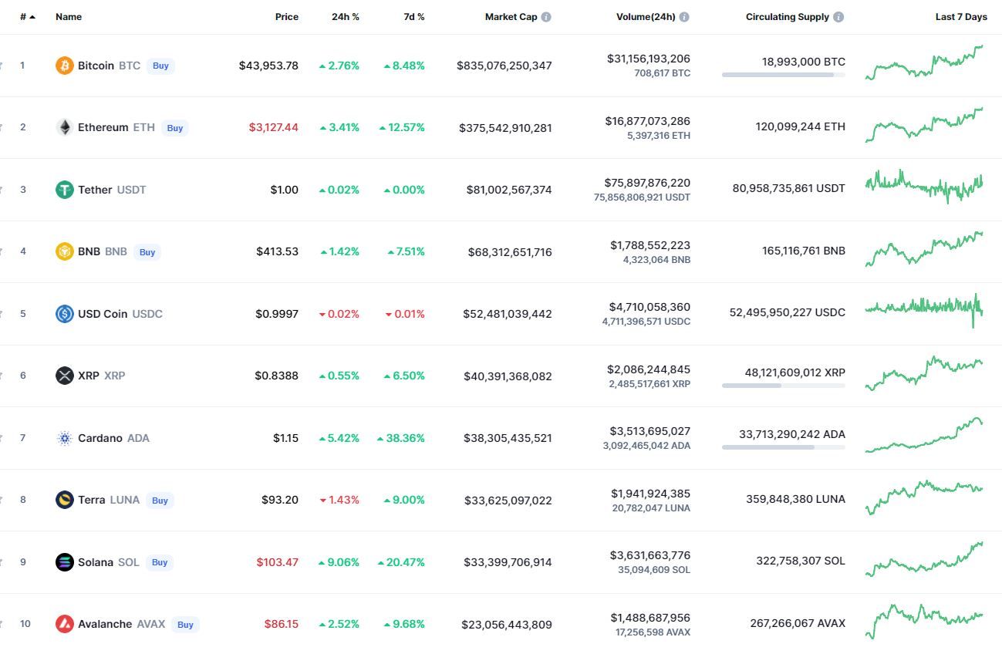
Task: Click USD Coin price $0.9997
Action: pyautogui.click(x=277, y=314)
